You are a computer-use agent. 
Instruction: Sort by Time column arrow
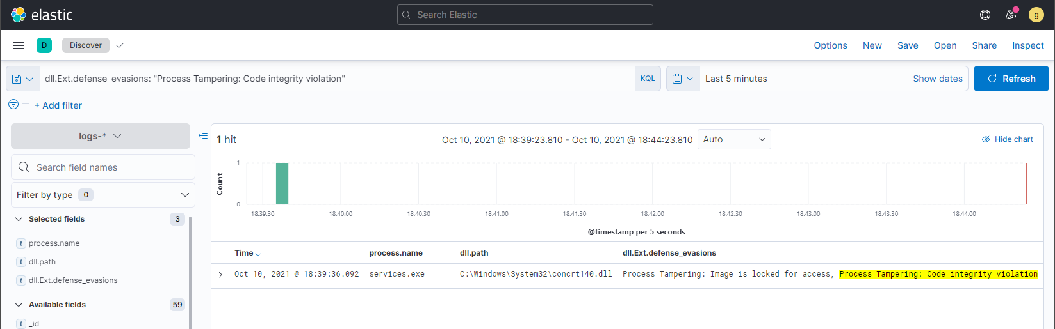click(258, 254)
